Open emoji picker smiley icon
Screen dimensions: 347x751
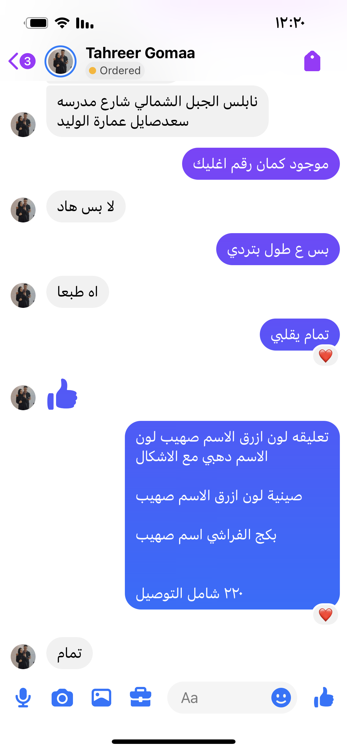[281, 698]
